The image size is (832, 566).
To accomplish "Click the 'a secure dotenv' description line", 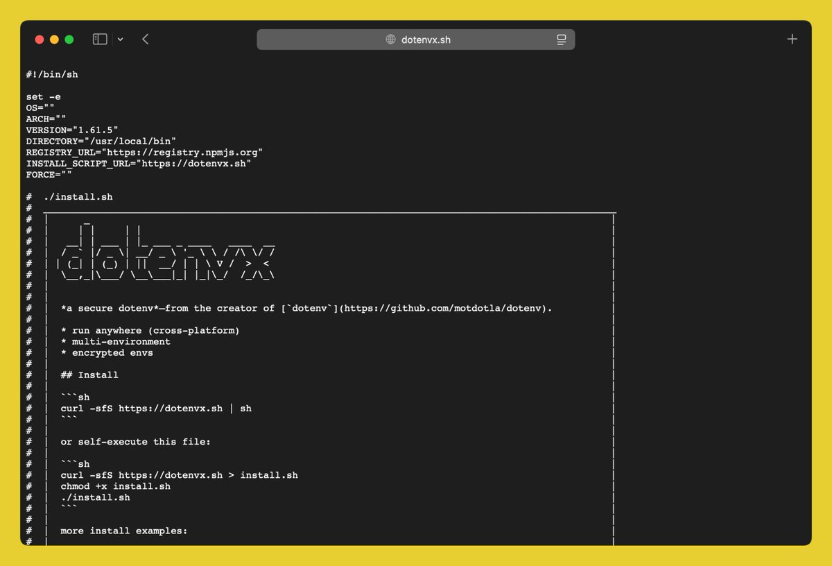I will click(306, 308).
